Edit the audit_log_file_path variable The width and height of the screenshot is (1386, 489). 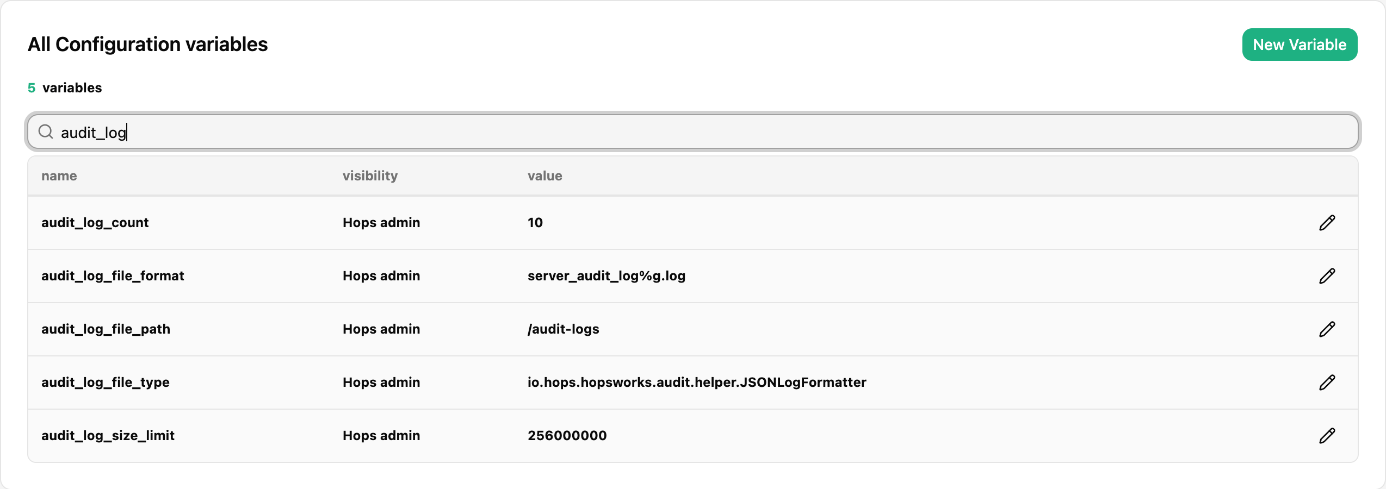pyautogui.click(x=1327, y=329)
